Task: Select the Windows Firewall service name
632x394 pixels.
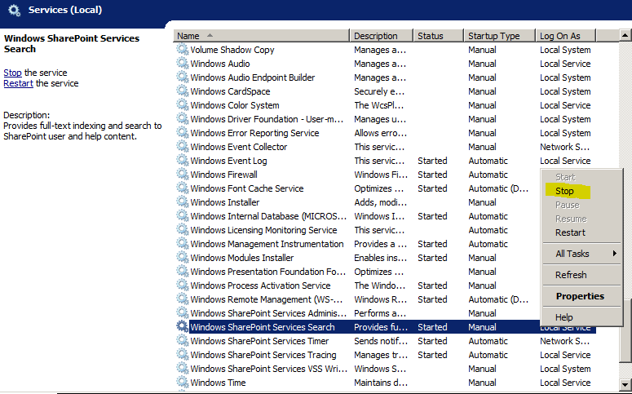Action: point(223,175)
